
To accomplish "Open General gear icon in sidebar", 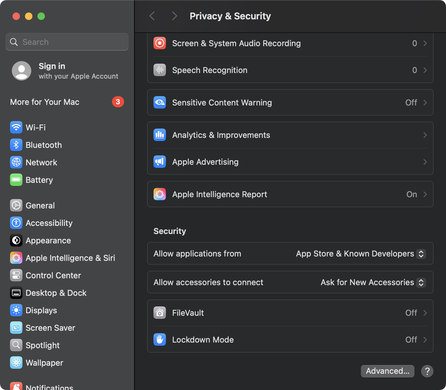I will pos(16,205).
